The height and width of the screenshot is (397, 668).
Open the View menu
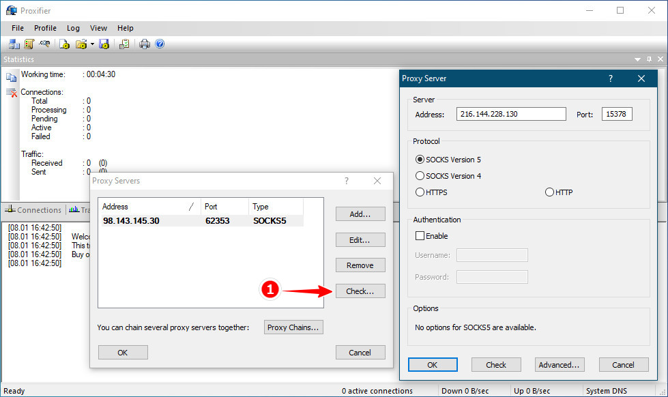[x=98, y=28]
